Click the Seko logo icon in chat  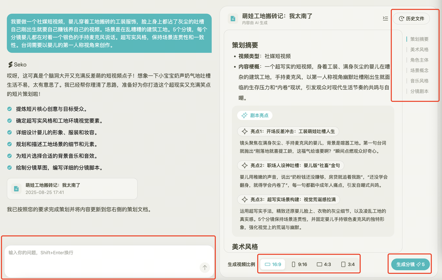click(10, 64)
